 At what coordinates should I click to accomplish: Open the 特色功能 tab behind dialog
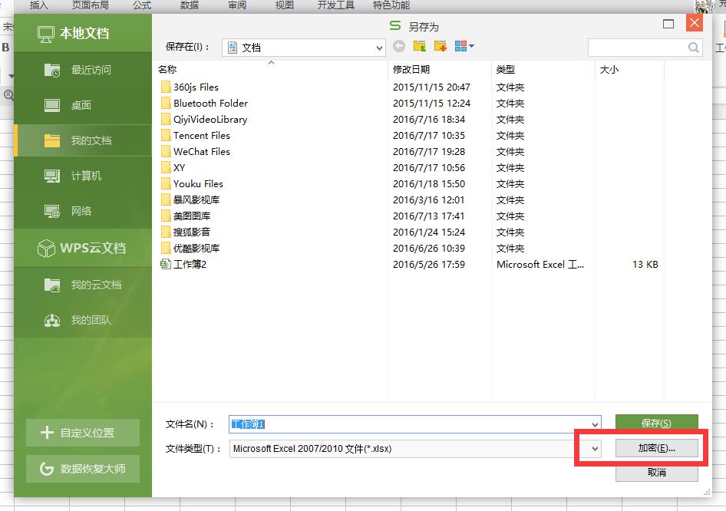[391, 5]
